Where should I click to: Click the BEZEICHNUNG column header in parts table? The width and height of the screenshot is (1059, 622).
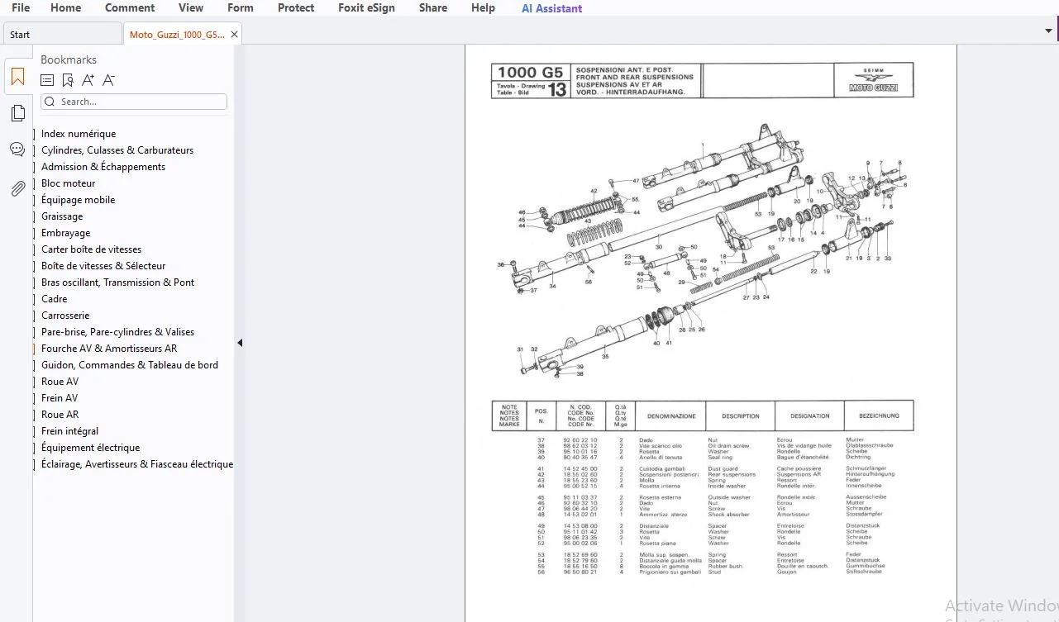pos(880,416)
